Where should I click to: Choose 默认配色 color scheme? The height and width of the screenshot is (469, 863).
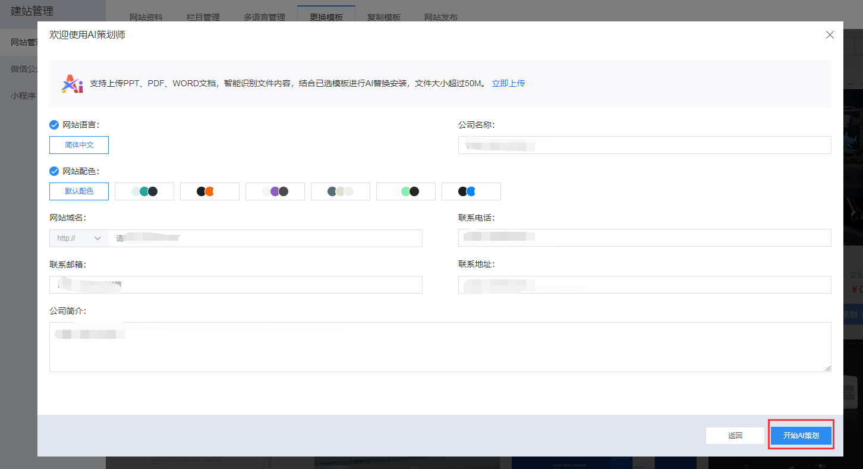tap(79, 191)
